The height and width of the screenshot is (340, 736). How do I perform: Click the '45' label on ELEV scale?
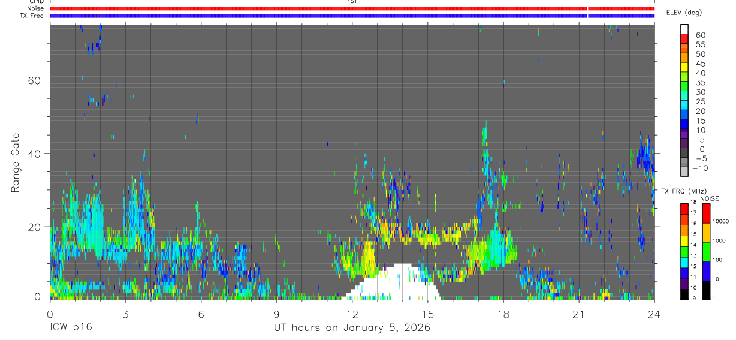point(699,64)
